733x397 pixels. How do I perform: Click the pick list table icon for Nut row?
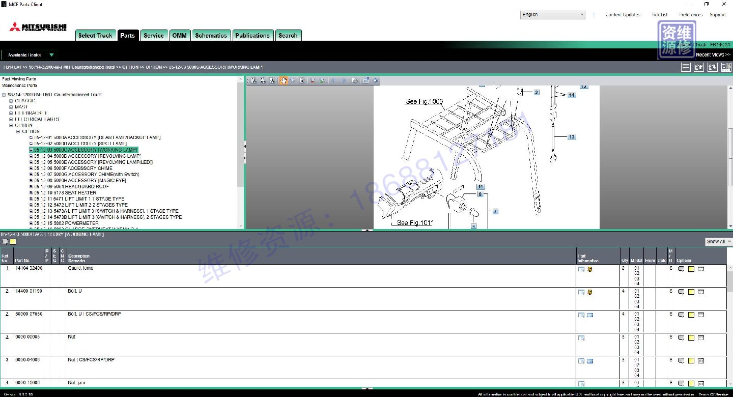click(x=701, y=338)
